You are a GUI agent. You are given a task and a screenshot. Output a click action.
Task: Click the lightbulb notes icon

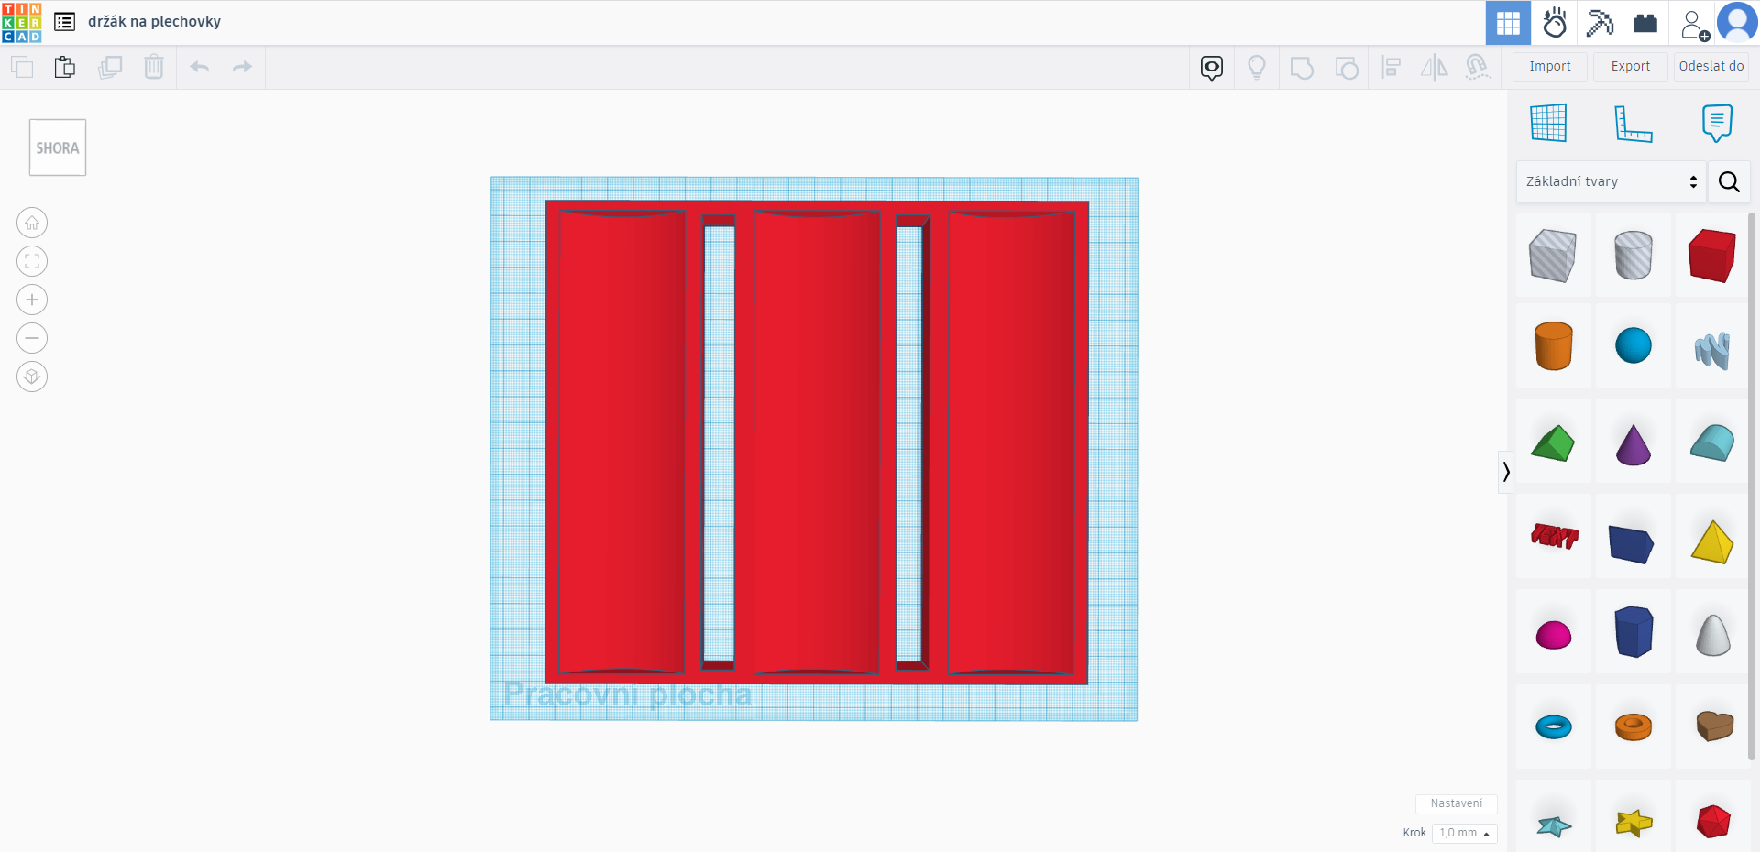[1257, 67]
